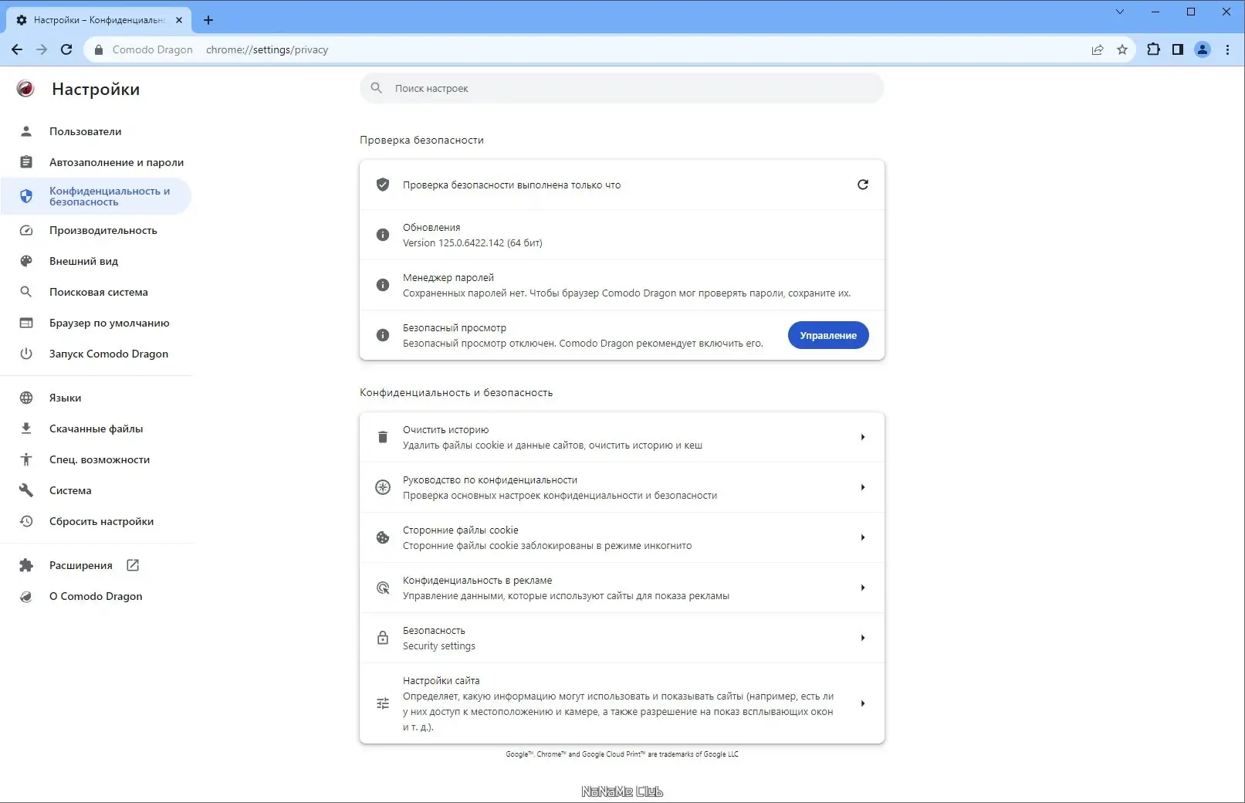This screenshot has height=803, width=1245.
Task: Click the address bar URL chrome://settings/privacy
Action: pos(267,49)
